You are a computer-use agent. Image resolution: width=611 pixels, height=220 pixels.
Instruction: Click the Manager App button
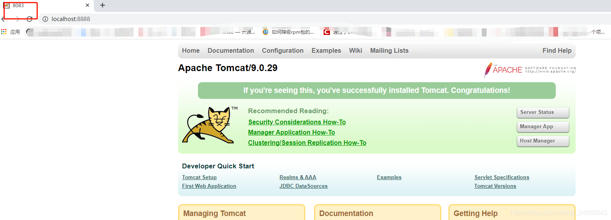(543, 127)
